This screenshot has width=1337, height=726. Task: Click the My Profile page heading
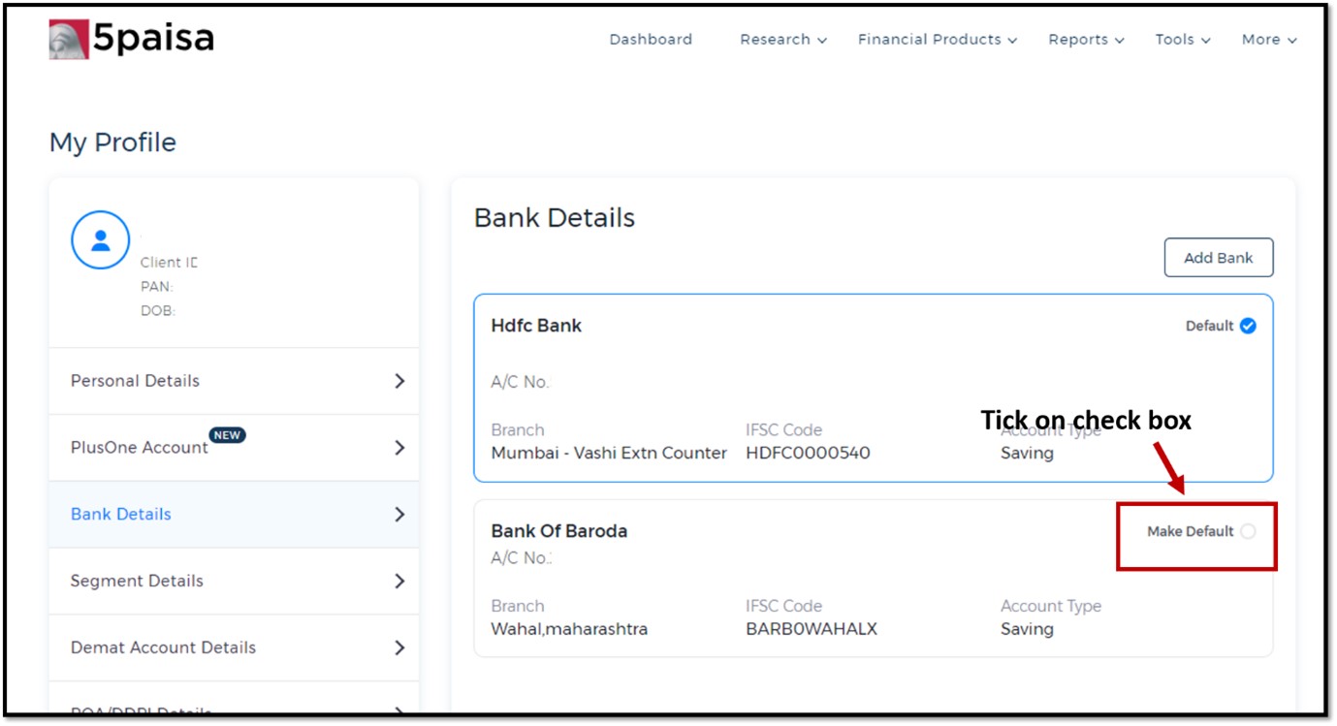pos(112,142)
